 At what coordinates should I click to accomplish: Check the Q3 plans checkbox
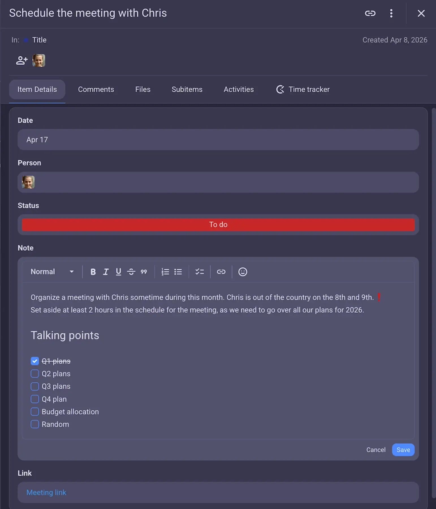coord(34,386)
